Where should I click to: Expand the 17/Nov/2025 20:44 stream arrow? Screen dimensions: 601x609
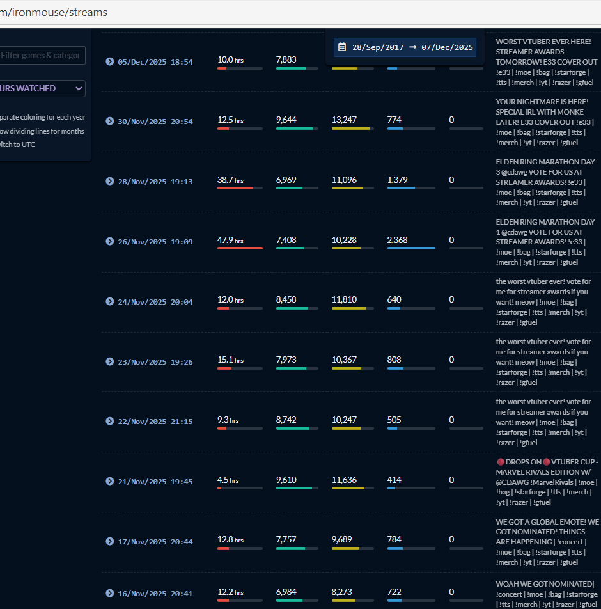(110, 541)
